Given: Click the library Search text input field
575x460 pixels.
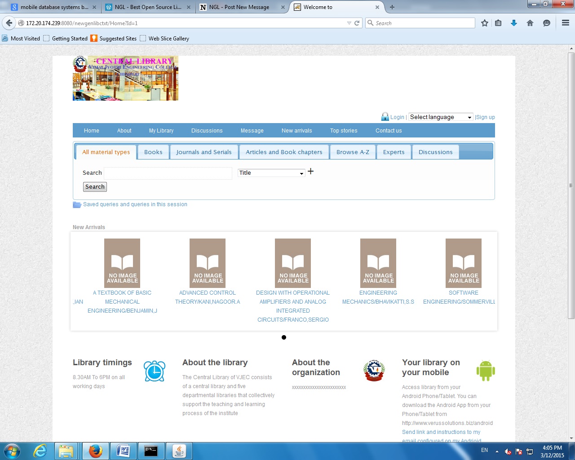Looking at the screenshot, I should click(168, 173).
